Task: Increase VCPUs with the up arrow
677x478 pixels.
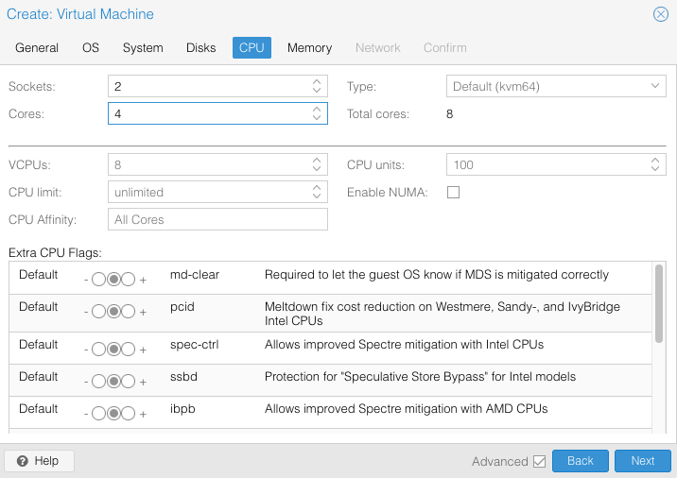Action: point(317,161)
